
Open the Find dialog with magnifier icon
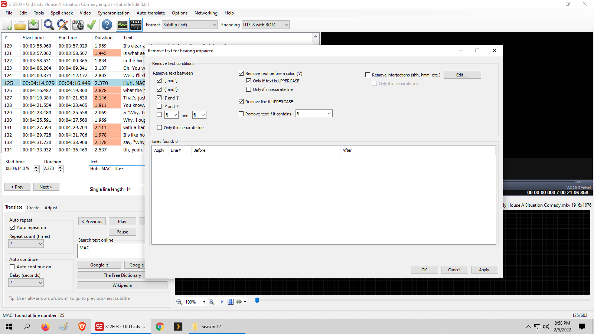pos(49,25)
